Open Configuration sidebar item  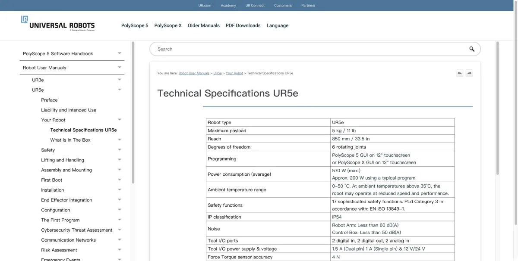click(x=56, y=210)
